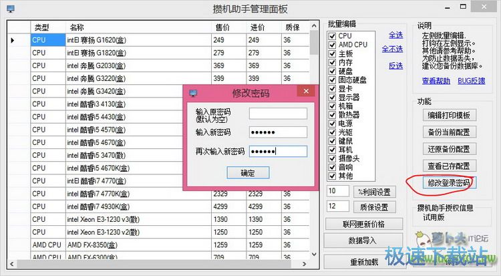Click the horizontal scrollbar right arrow
The image size is (501, 276).
pyautogui.click(x=305, y=264)
